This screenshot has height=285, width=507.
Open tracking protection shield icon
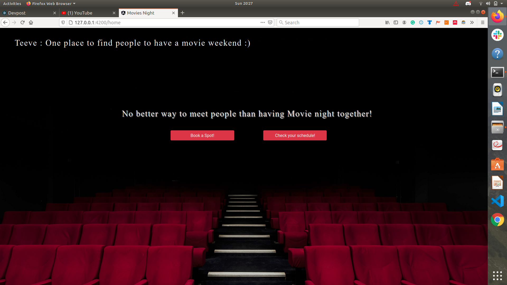point(63,22)
